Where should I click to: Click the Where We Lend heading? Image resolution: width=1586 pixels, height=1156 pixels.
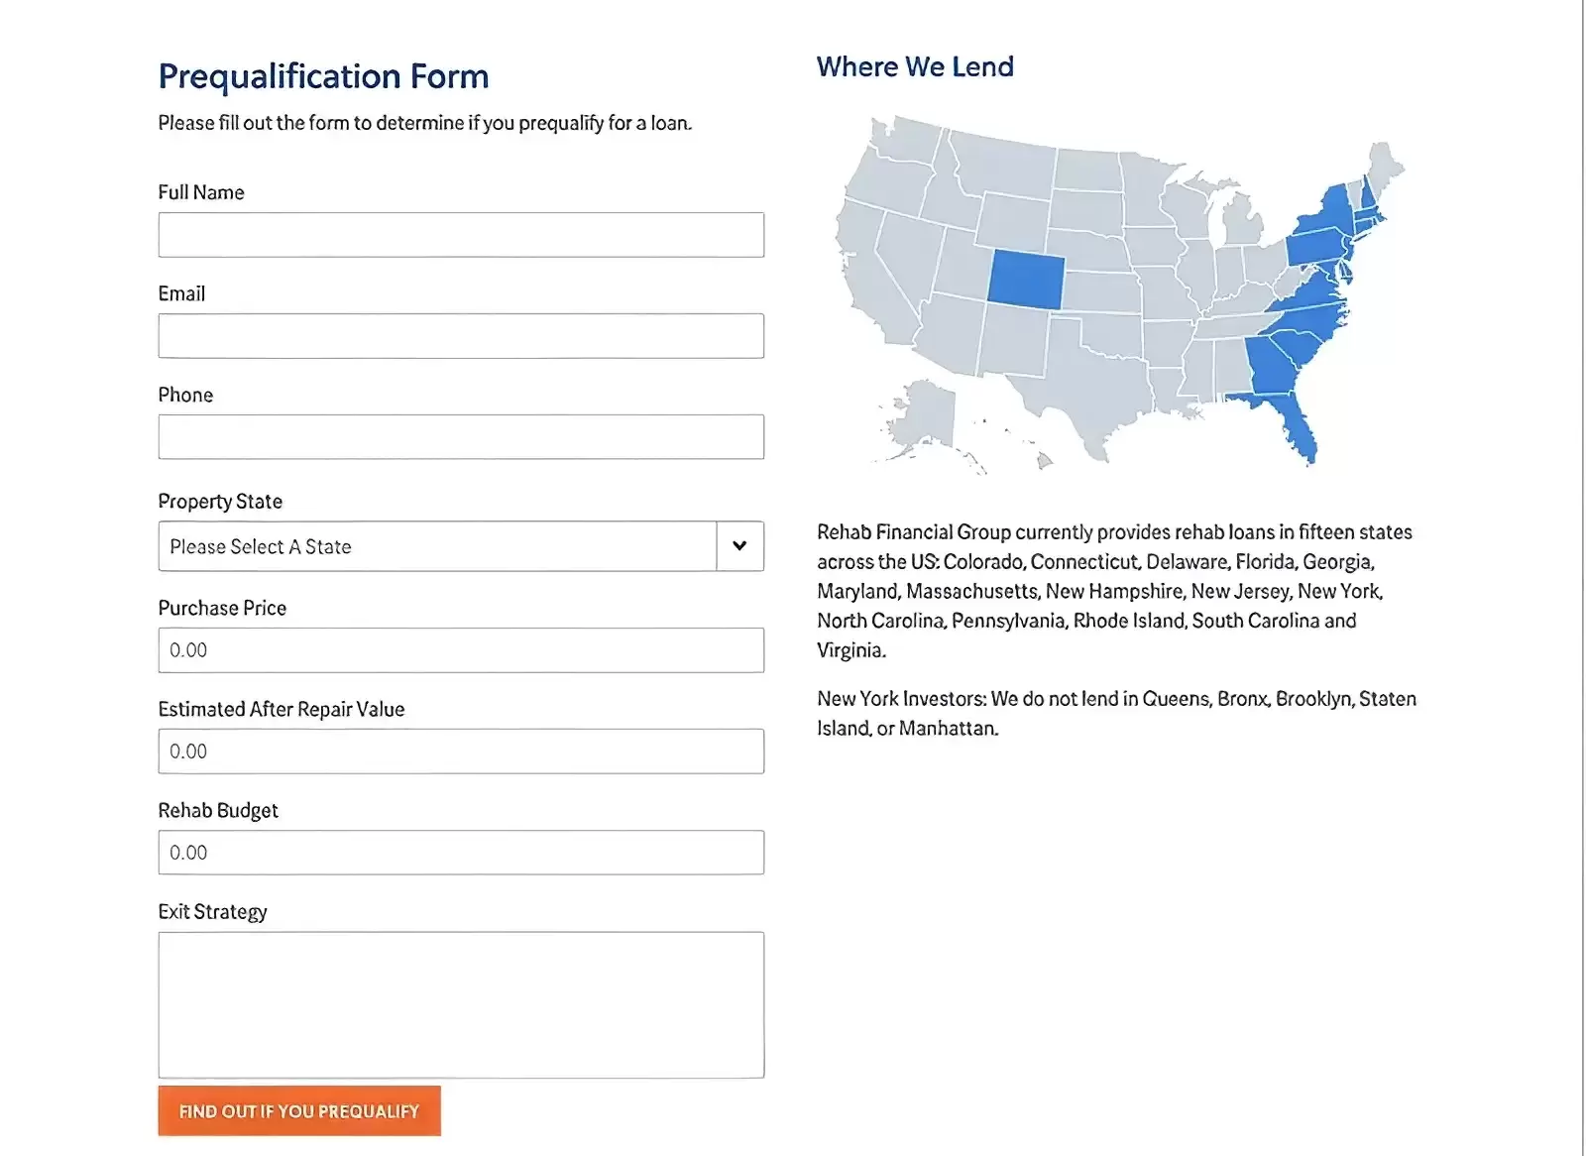pyautogui.click(x=914, y=66)
